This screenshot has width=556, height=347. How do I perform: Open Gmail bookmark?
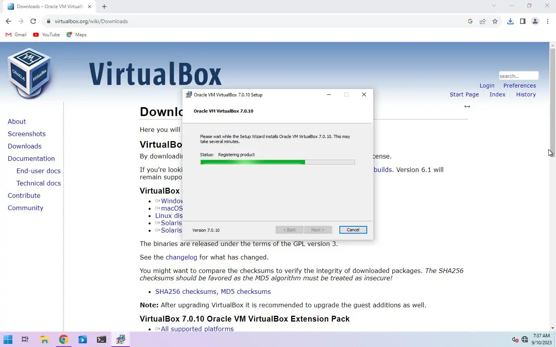[16, 35]
